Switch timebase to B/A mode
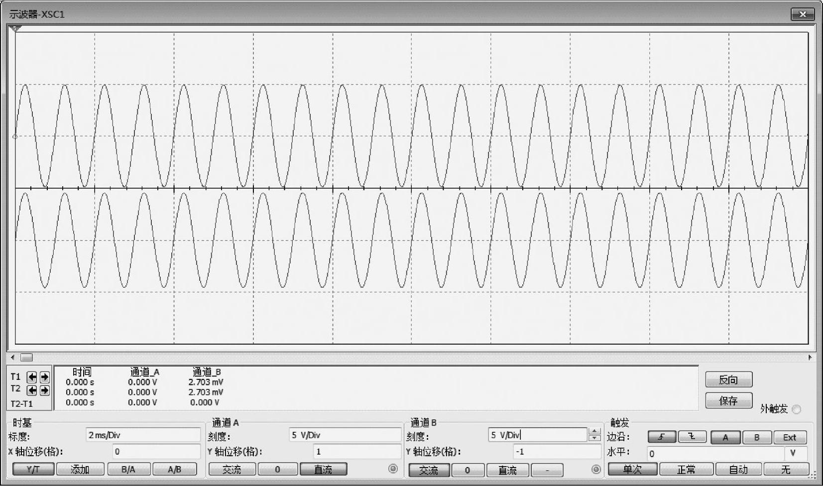 click(x=128, y=469)
